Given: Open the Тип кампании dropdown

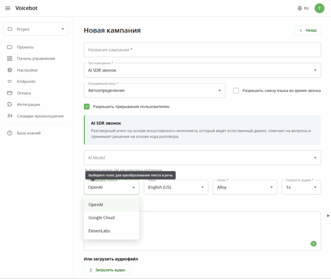Looking at the screenshot, I should click(202, 70).
